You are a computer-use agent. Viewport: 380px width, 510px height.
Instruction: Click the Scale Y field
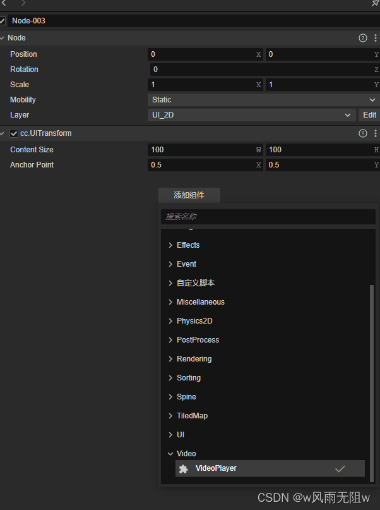[x=323, y=85]
